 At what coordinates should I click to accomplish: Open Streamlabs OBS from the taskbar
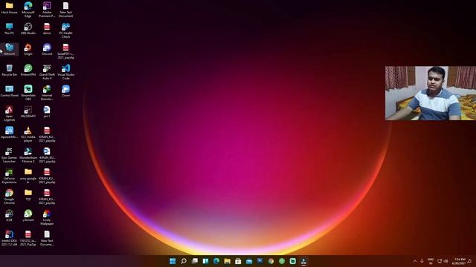(x=292, y=261)
